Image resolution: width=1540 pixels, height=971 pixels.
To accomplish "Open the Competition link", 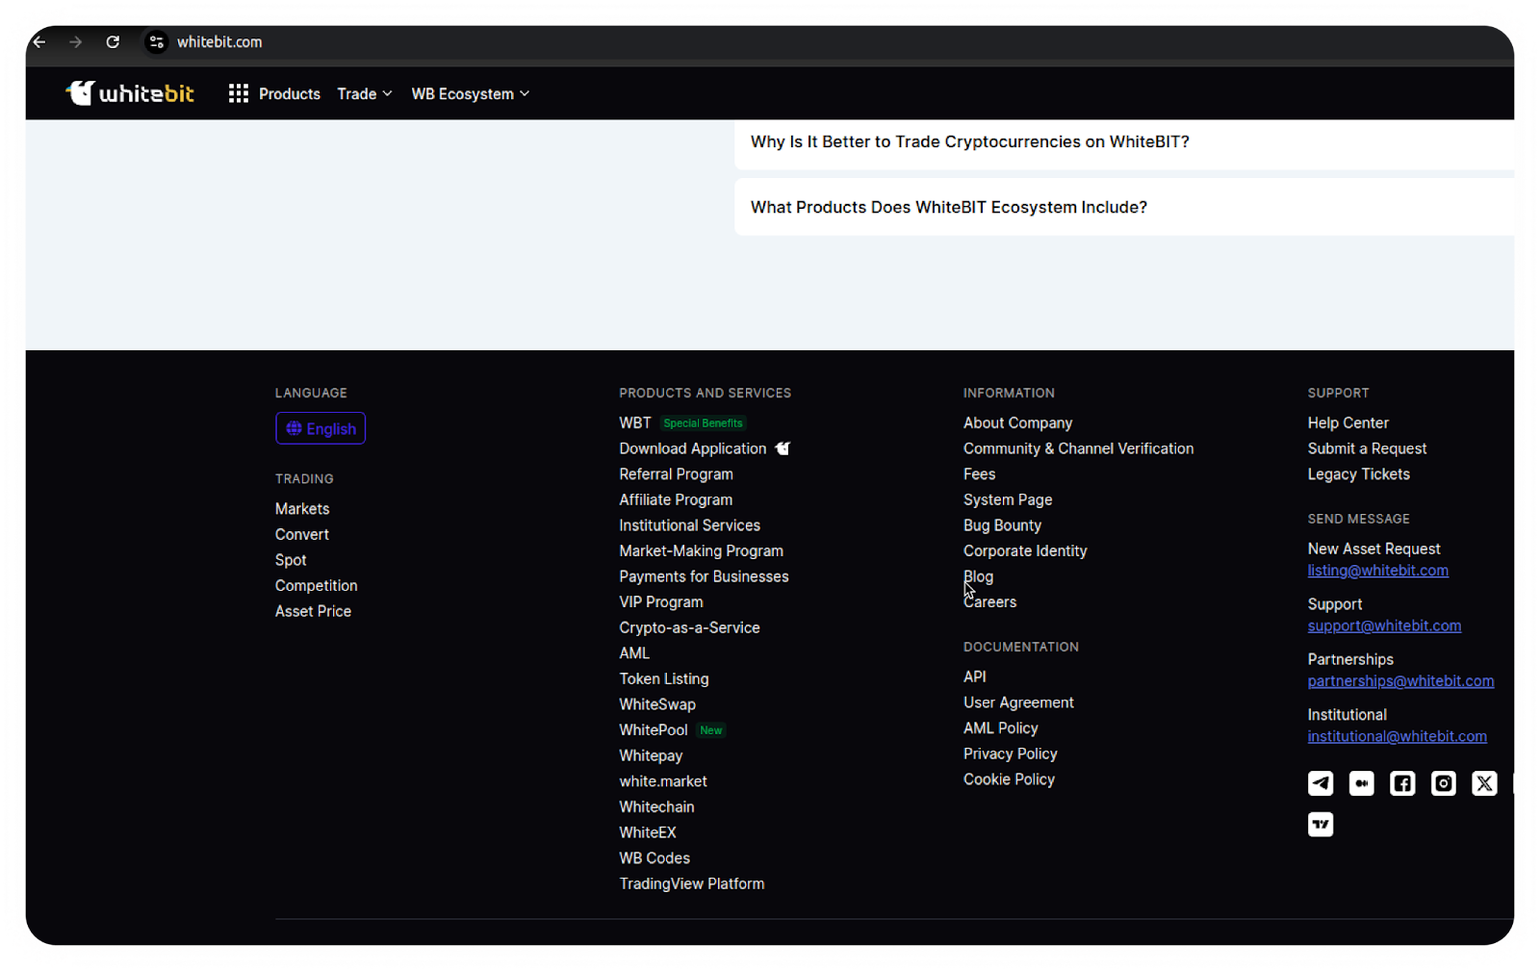I will pyautogui.click(x=317, y=585).
